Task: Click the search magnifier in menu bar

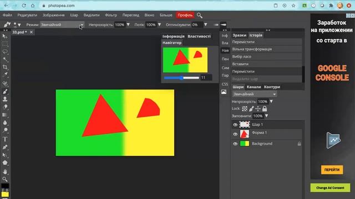Action: click(x=200, y=15)
